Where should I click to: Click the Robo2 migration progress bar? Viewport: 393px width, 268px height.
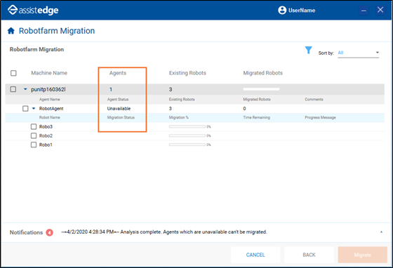(187, 135)
